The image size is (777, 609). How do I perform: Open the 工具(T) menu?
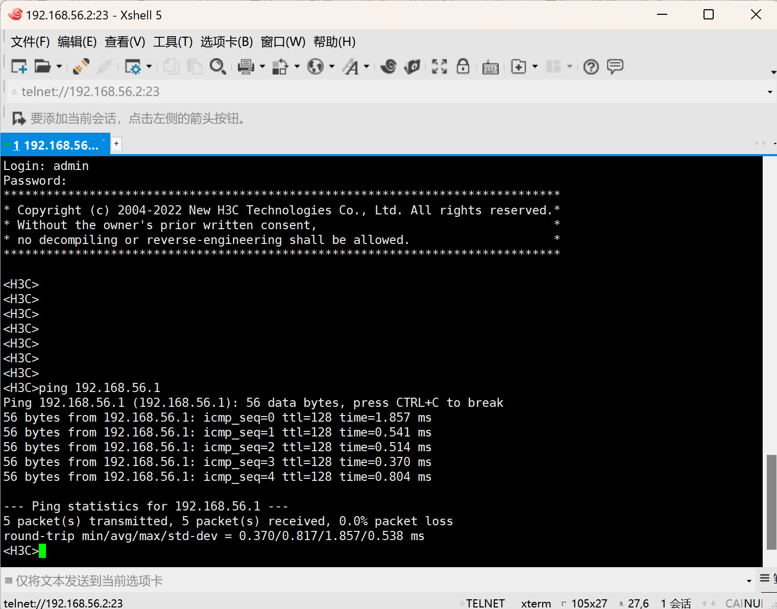(x=173, y=42)
